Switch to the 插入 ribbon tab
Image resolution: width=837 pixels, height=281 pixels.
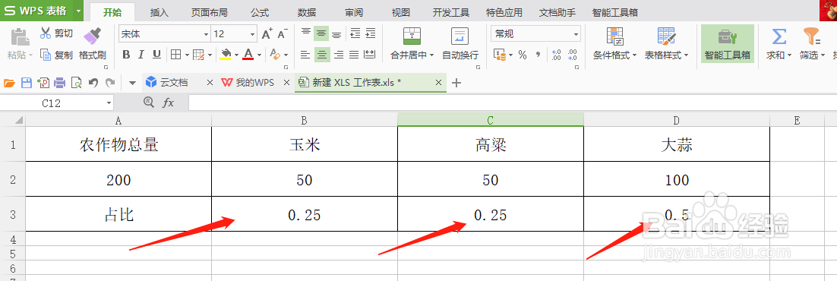click(x=159, y=12)
